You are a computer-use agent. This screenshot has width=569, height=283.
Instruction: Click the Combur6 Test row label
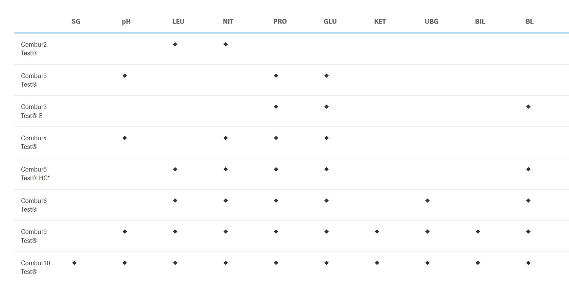[x=34, y=205]
